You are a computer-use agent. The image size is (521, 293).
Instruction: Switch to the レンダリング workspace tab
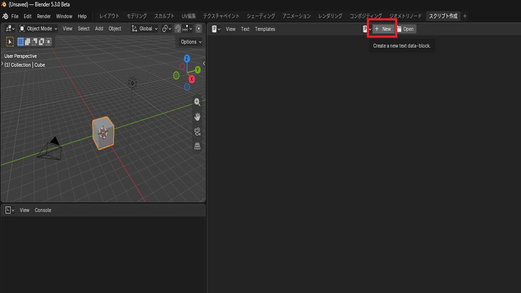[330, 16]
